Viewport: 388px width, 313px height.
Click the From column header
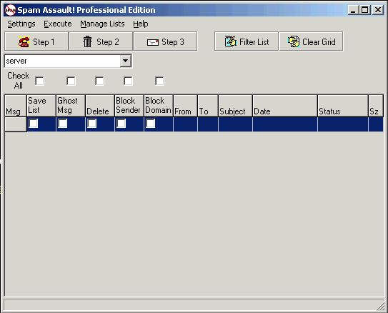pyautogui.click(x=185, y=106)
